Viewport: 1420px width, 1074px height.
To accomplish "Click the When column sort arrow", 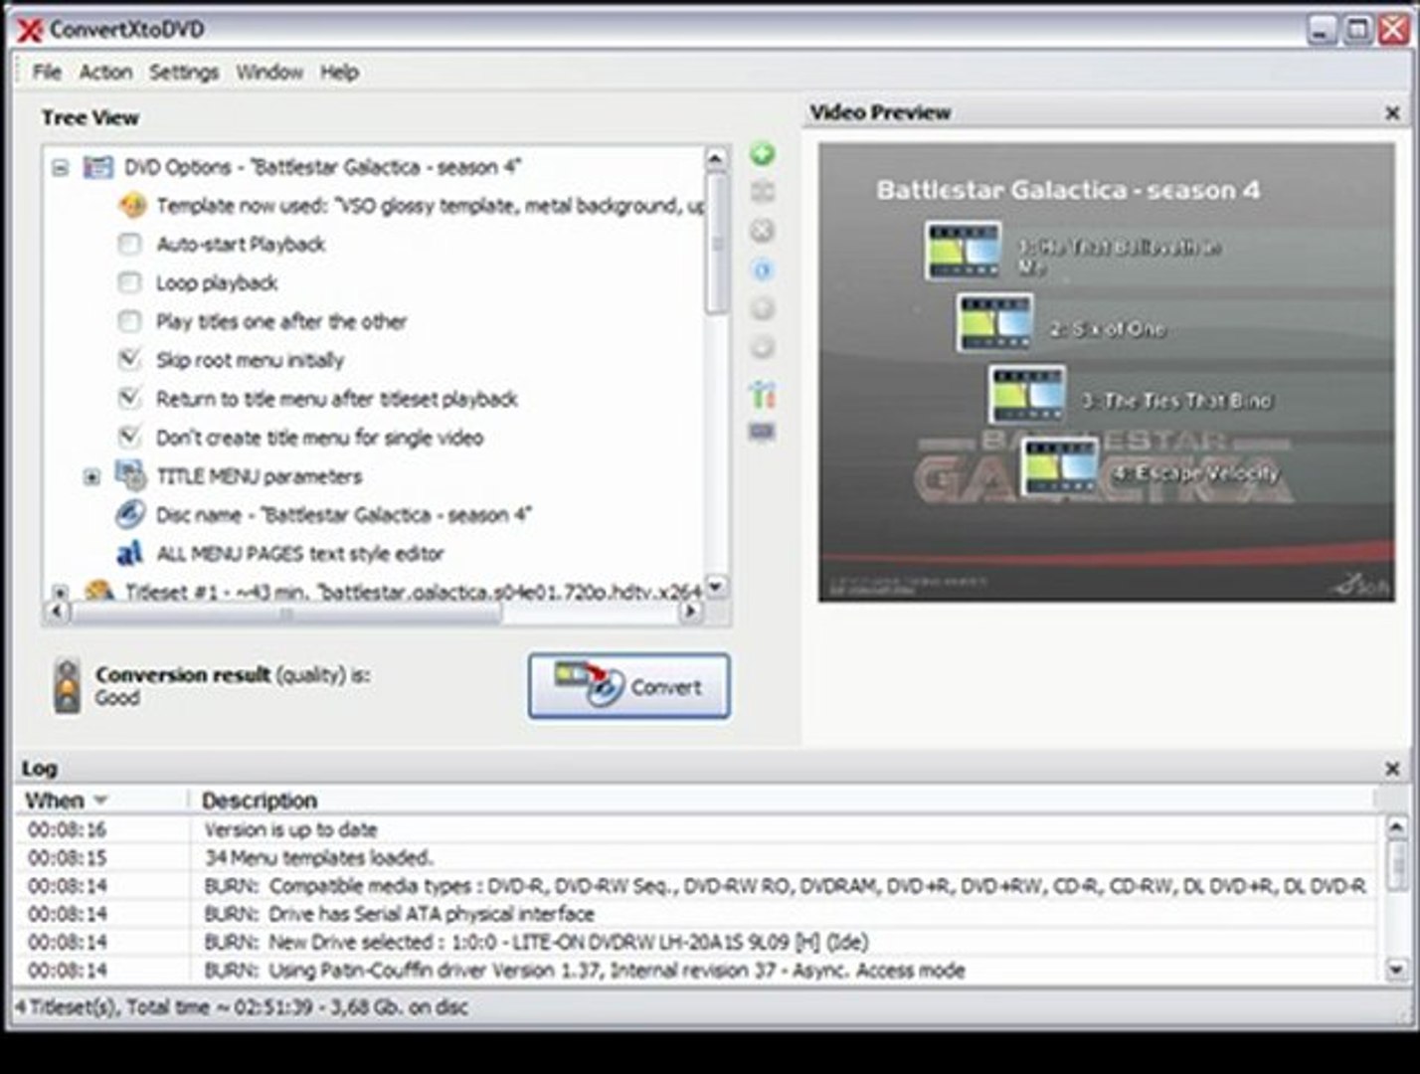I will point(99,801).
